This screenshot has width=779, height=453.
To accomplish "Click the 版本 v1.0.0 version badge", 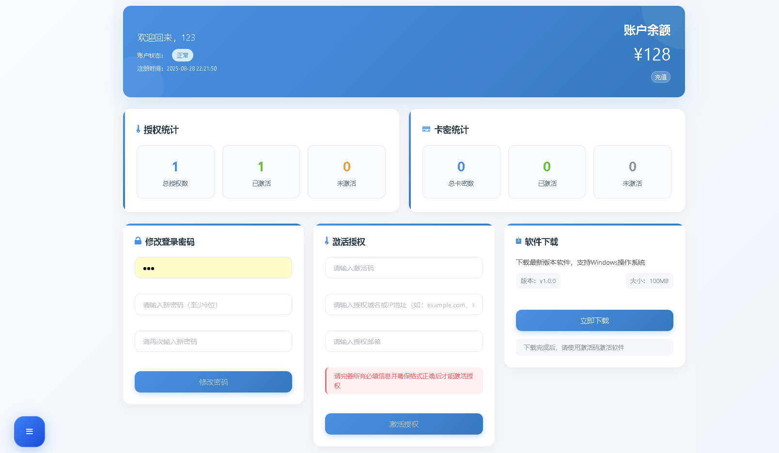I will point(538,281).
